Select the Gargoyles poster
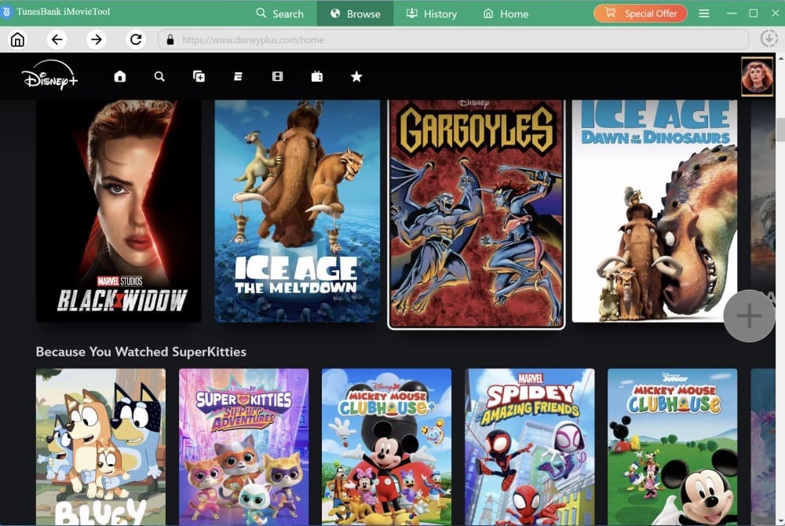Viewport: 785px width, 526px height. (x=476, y=214)
